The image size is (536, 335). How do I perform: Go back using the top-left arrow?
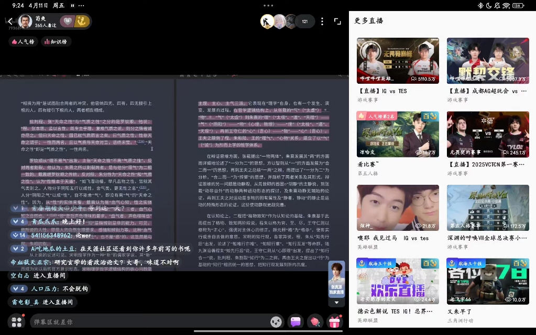point(10,21)
